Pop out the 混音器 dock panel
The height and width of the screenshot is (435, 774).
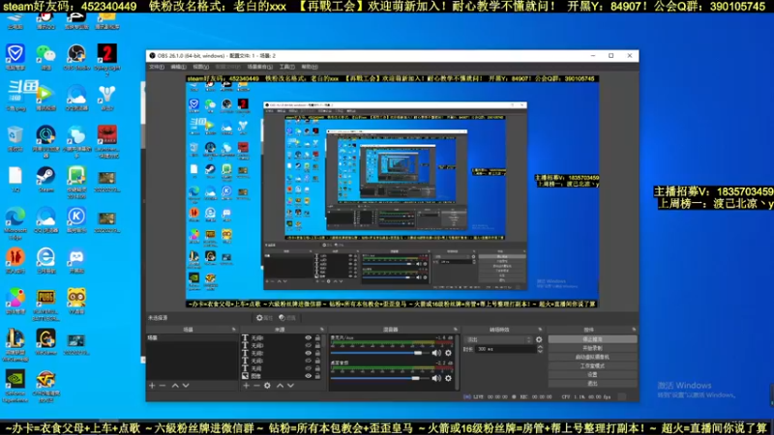(456, 330)
